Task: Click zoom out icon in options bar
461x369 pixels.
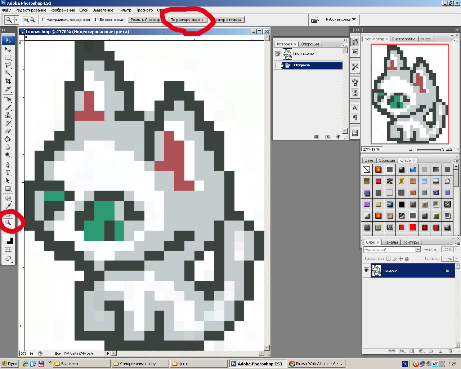Action: point(32,20)
